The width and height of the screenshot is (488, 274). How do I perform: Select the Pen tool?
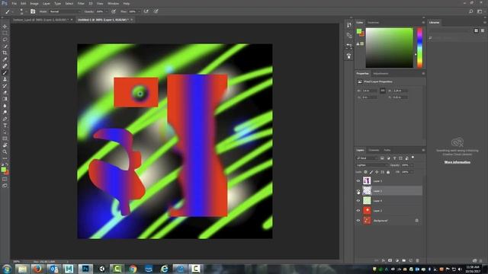click(x=5, y=119)
